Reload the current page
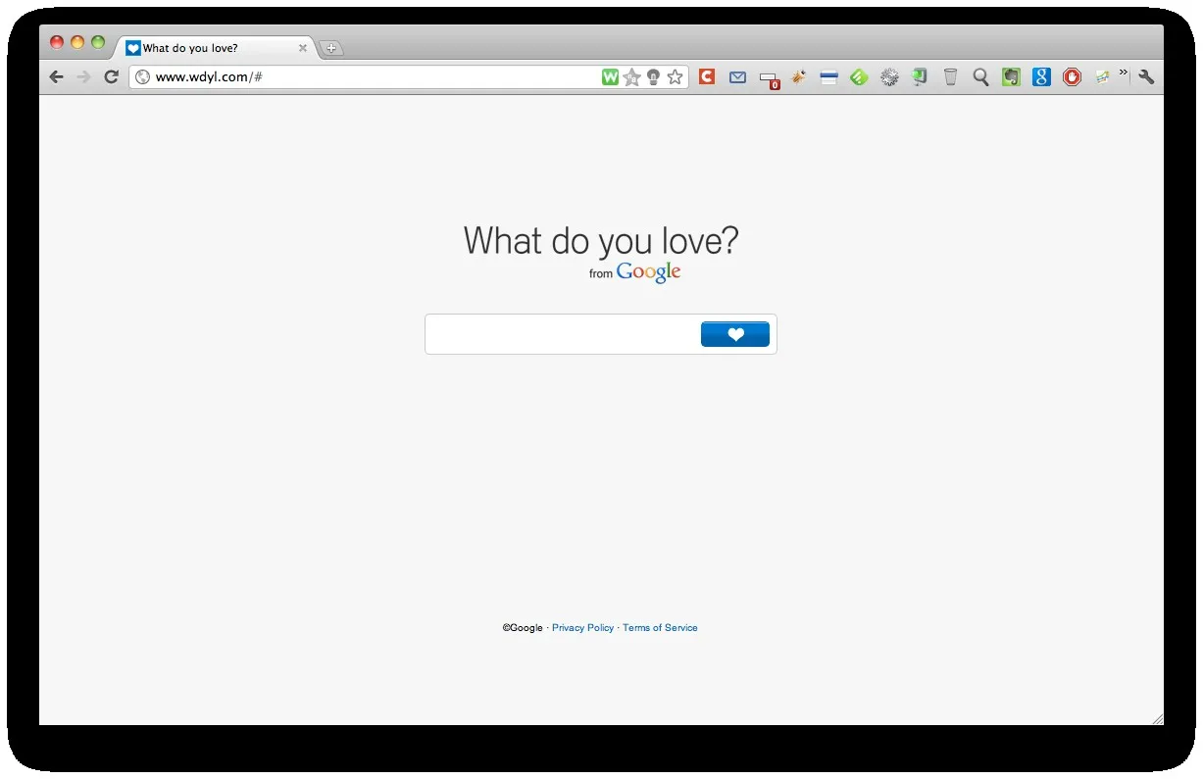The width and height of the screenshot is (1203, 779). tap(111, 77)
